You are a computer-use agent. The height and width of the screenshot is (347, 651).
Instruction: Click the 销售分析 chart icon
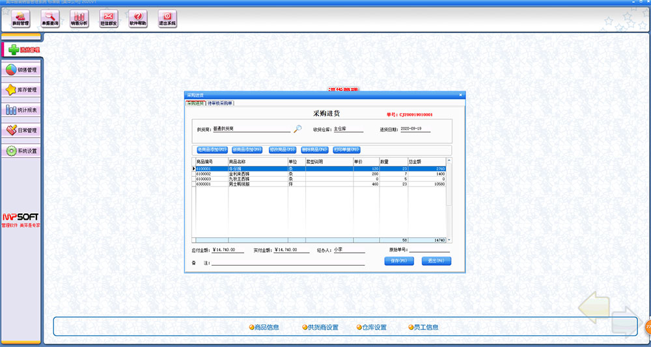(79, 18)
